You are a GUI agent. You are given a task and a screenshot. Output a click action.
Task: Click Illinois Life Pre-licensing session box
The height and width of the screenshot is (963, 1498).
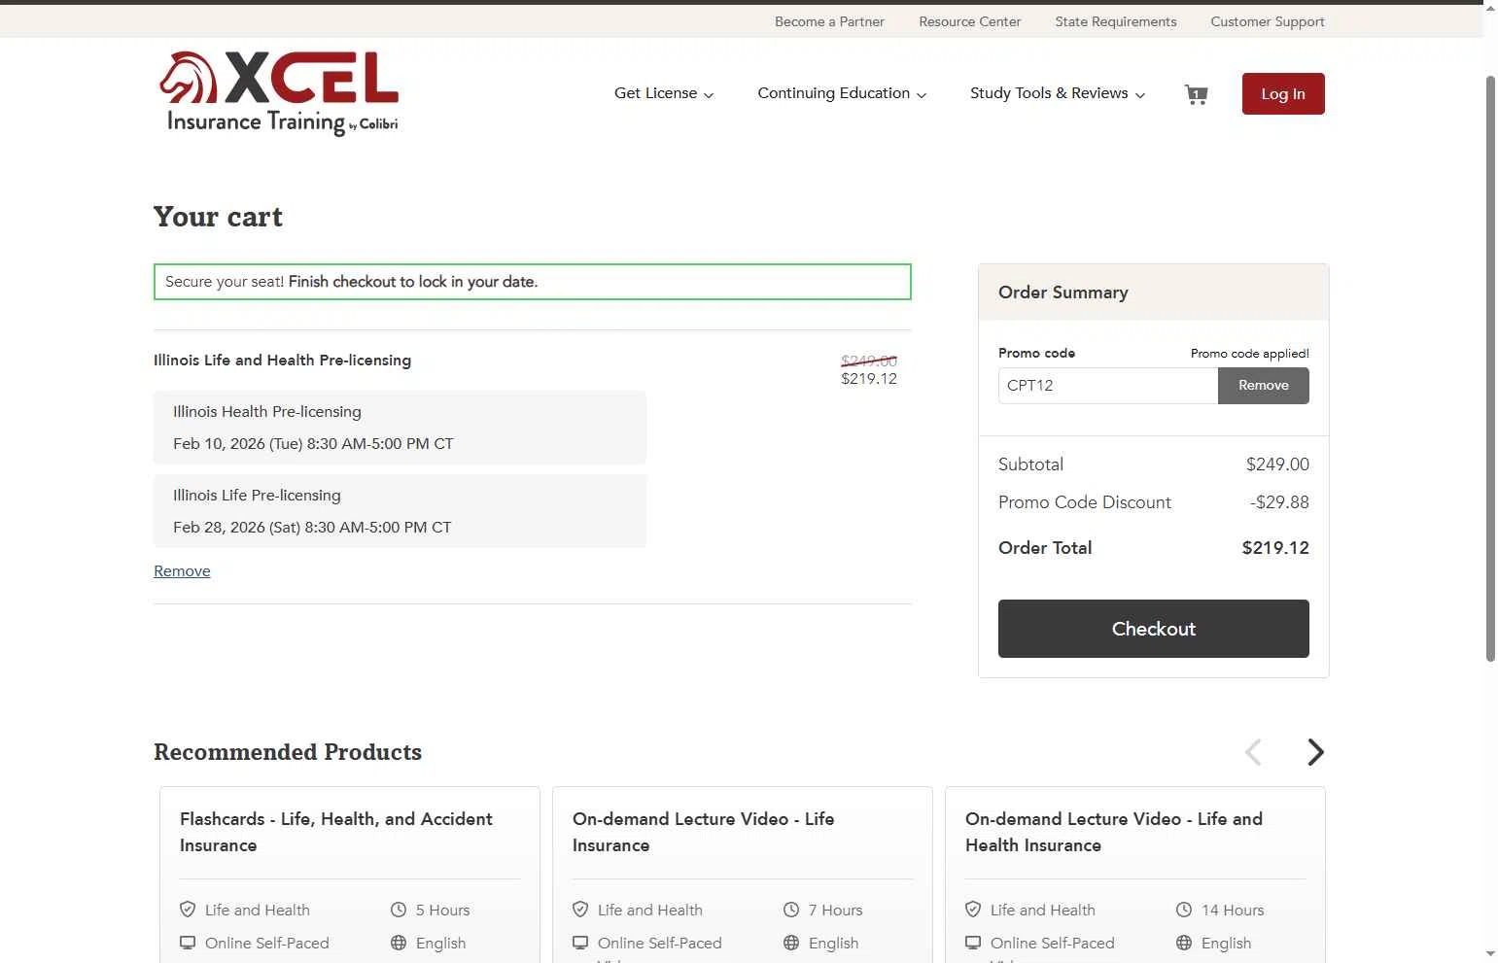[400, 511]
